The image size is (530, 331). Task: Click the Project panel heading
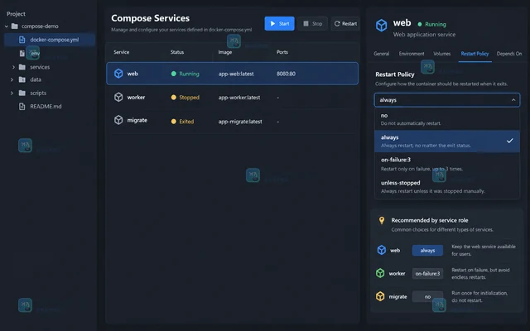point(16,14)
